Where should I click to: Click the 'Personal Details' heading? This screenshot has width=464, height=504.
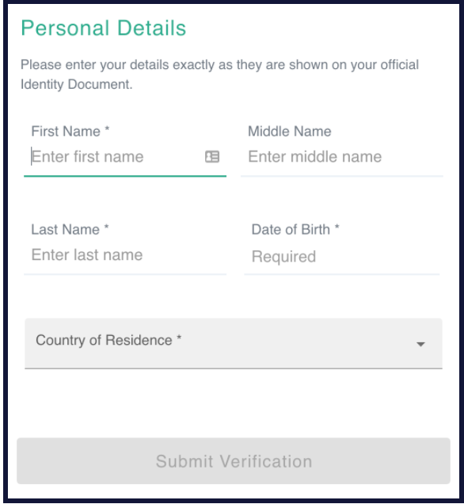pos(104,28)
